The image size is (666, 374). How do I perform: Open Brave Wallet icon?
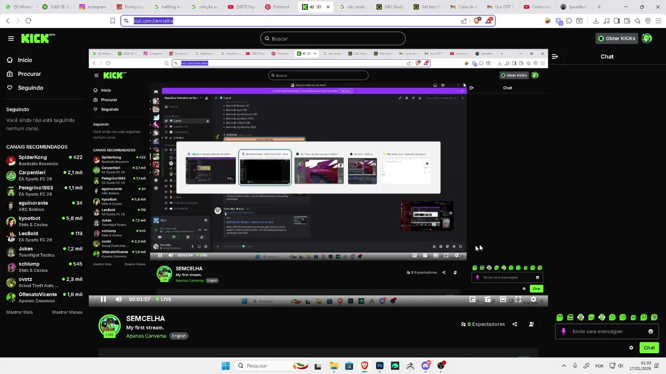(x=627, y=21)
